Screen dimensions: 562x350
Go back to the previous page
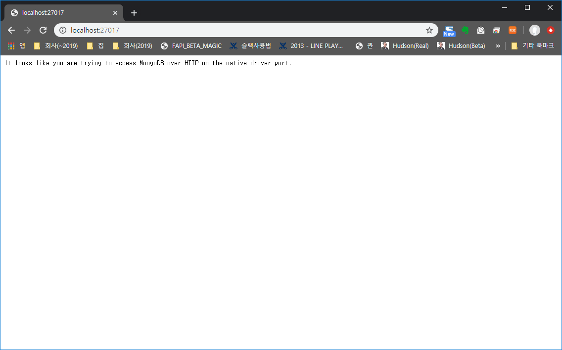click(11, 30)
